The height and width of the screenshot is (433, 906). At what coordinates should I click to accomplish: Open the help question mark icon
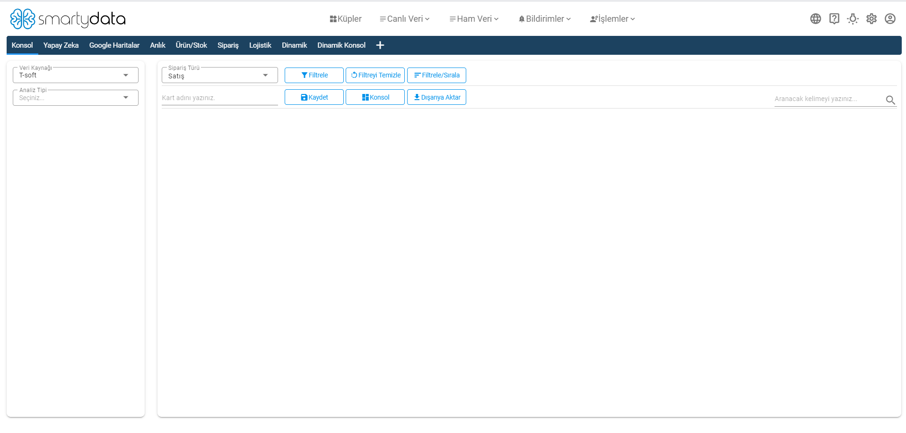click(x=834, y=19)
